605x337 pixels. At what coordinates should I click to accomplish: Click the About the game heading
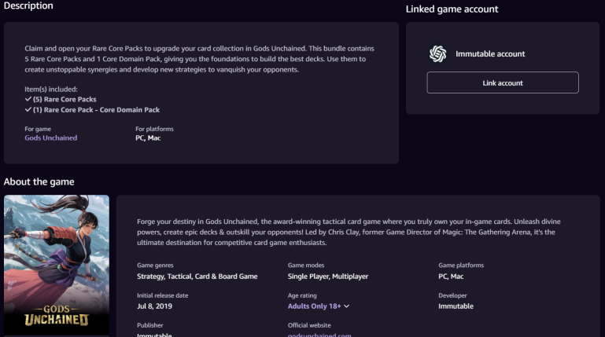[x=39, y=181]
